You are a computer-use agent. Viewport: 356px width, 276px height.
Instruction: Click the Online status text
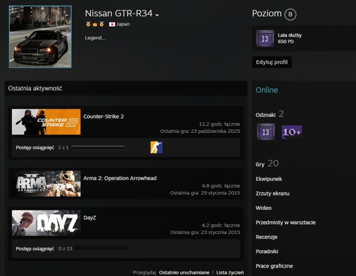[267, 90]
